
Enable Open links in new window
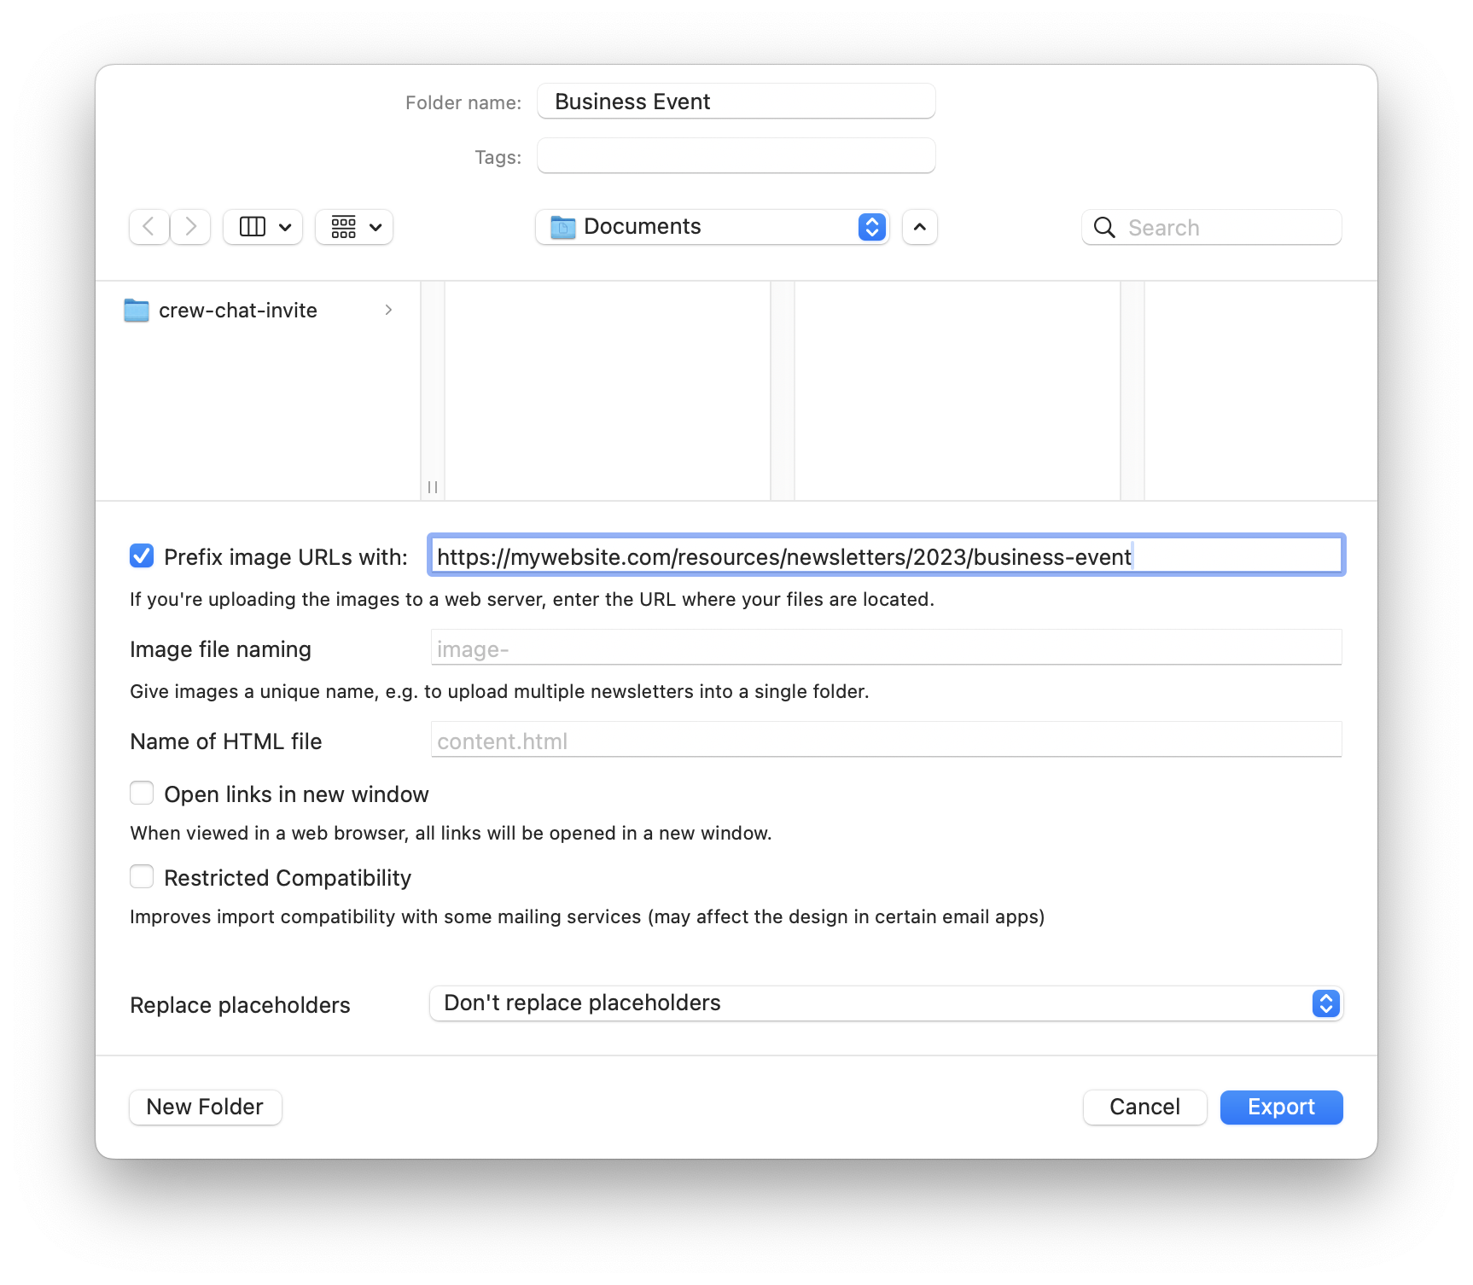(142, 793)
